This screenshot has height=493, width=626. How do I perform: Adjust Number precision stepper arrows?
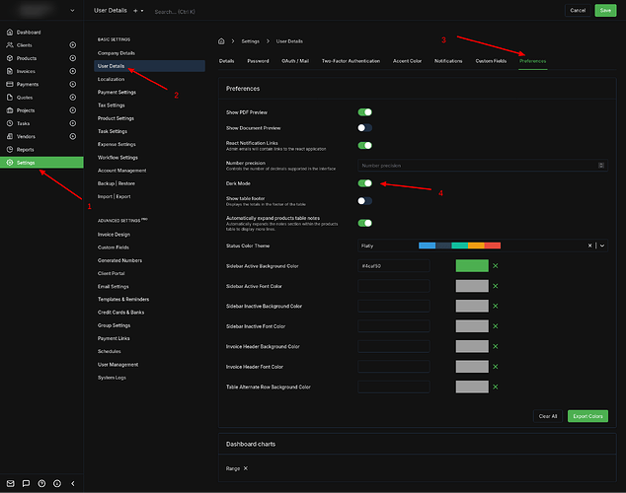601,166
